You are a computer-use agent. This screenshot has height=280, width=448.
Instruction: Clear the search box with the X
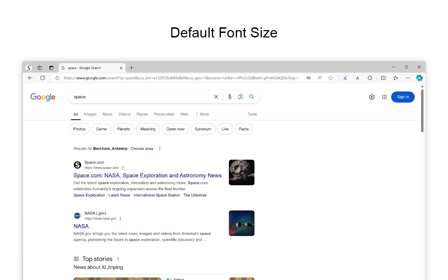point(216,97)
